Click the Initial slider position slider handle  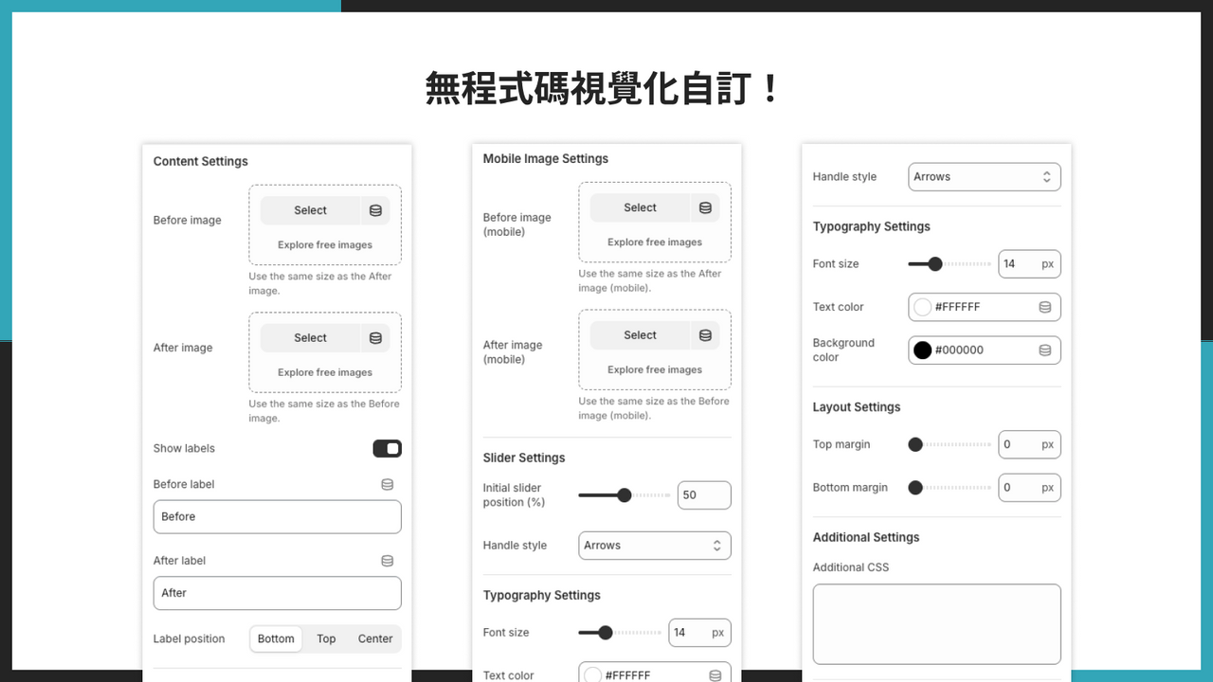click(624, 495)
